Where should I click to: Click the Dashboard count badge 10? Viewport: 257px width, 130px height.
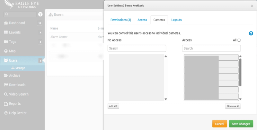point(40,23)
